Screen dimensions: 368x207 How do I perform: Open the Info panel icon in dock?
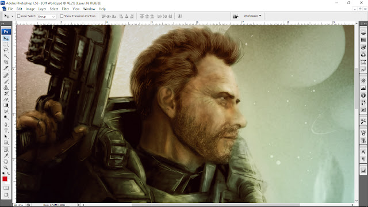pyautogui.click(x=363, y=95)
